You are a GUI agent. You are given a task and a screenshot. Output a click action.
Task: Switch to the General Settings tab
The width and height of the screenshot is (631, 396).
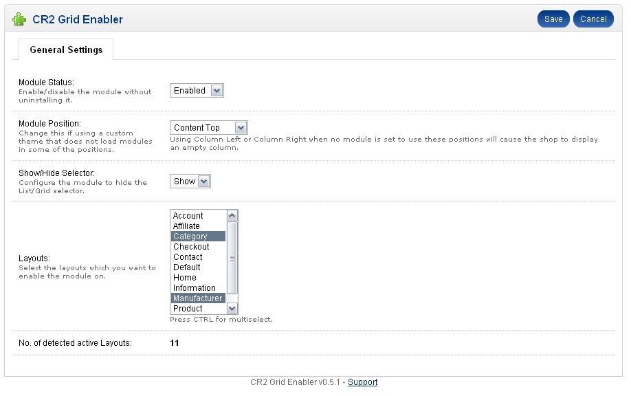[66, 49]
